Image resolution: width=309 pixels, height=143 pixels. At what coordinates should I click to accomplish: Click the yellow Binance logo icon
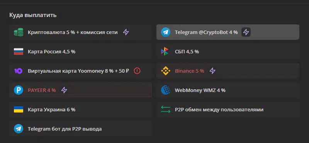point(166,71)
